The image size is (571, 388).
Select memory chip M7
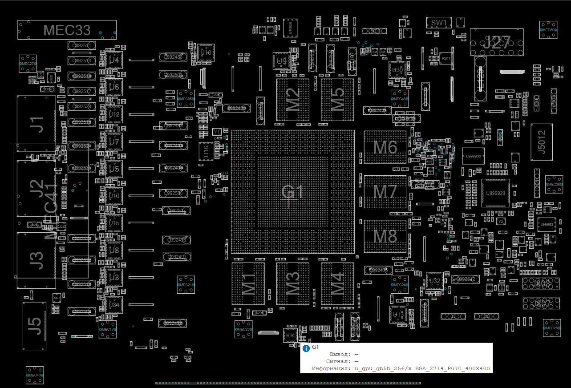(385, 192)
